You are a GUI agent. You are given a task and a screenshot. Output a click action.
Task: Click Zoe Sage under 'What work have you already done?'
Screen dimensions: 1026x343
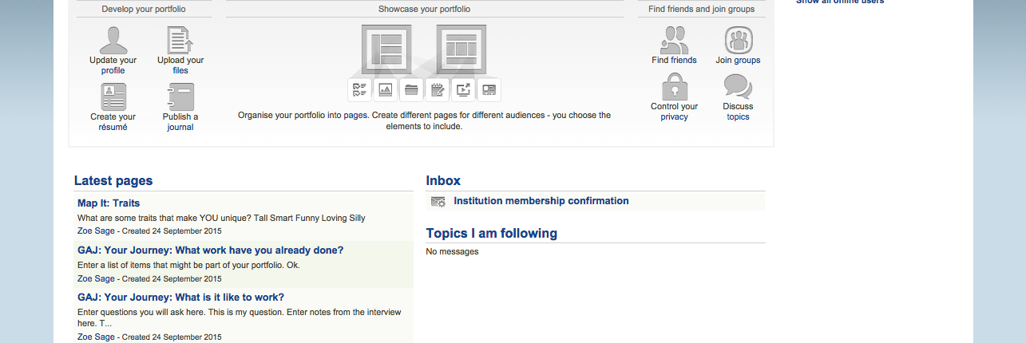click(96, 279)
